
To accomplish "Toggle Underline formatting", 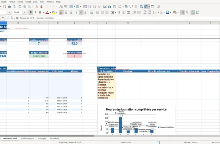I will coord(40,12).
